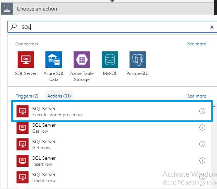
Task: Select the Get row action
Action: pyautogui.click(x=112, y=128)
